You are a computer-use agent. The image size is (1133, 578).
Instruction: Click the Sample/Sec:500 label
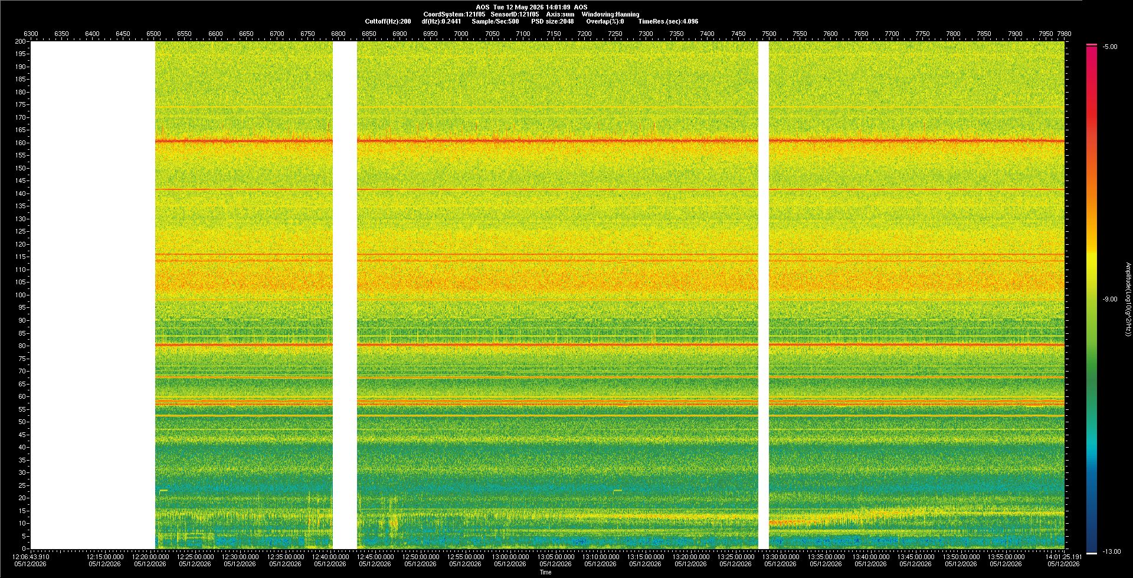pyautogui.click(x=495, y=21)
